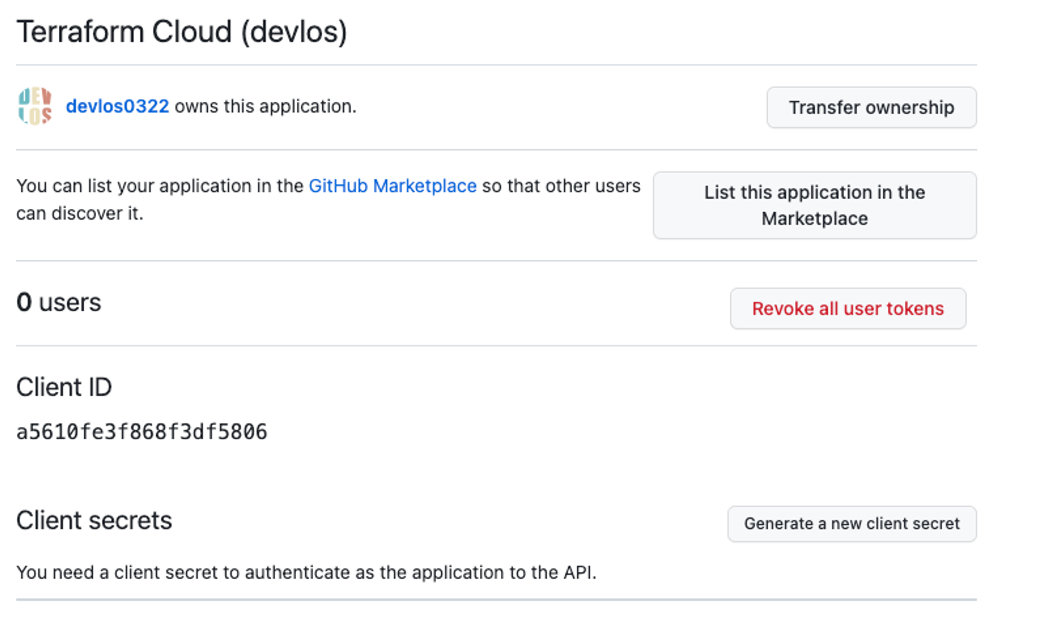This screenshot has width=1041, height=631.
Task: Click the bold zero in users count
Action: click(24, 303)
